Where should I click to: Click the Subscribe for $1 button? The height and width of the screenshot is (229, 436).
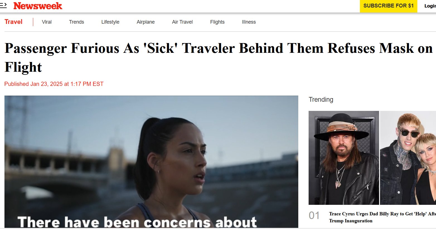pos(388,6)
